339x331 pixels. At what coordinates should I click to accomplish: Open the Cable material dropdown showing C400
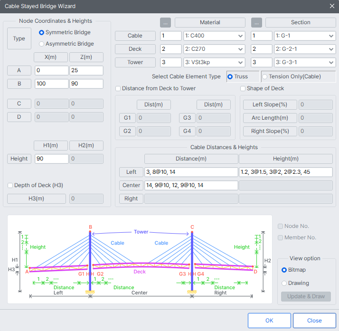click(214, 36)
